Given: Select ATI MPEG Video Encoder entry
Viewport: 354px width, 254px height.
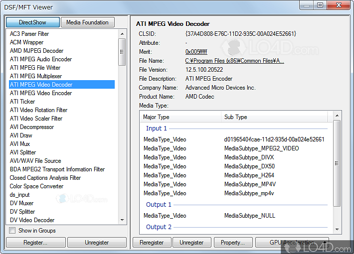Looking at the screenshot, I should tap(41, 93).
